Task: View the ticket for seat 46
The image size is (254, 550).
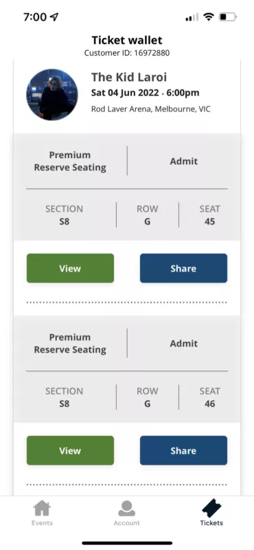Action: click(x=70, y=450)
